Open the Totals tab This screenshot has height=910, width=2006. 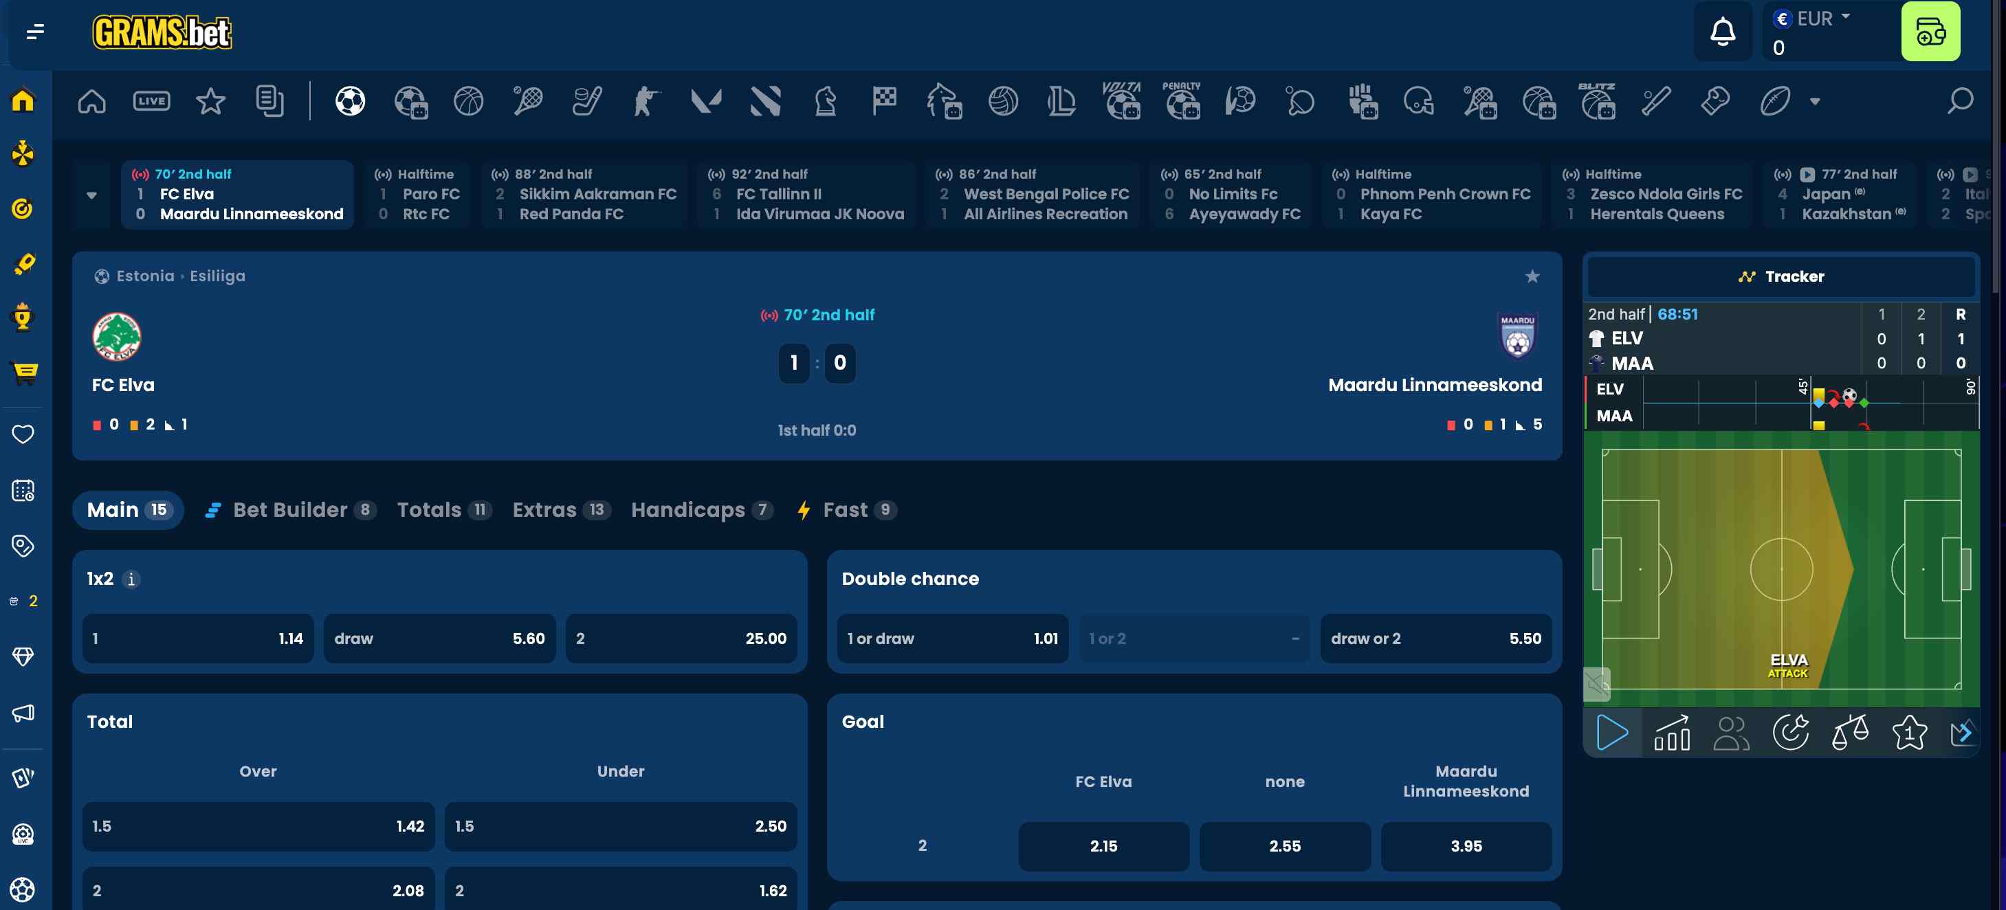coord(444,510)
